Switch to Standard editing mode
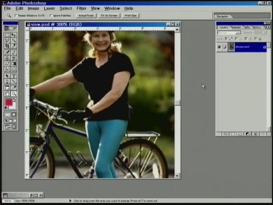This screenshot has width=273, height=205. point(7,115)
